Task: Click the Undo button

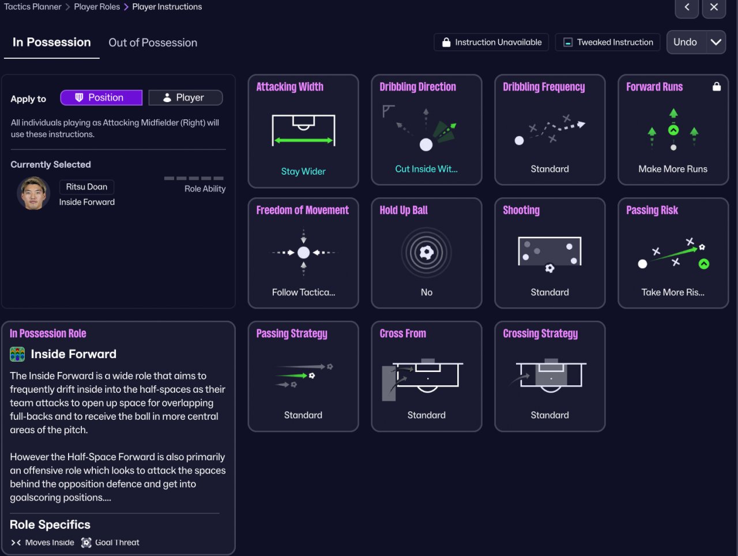Action: (686, 42)
